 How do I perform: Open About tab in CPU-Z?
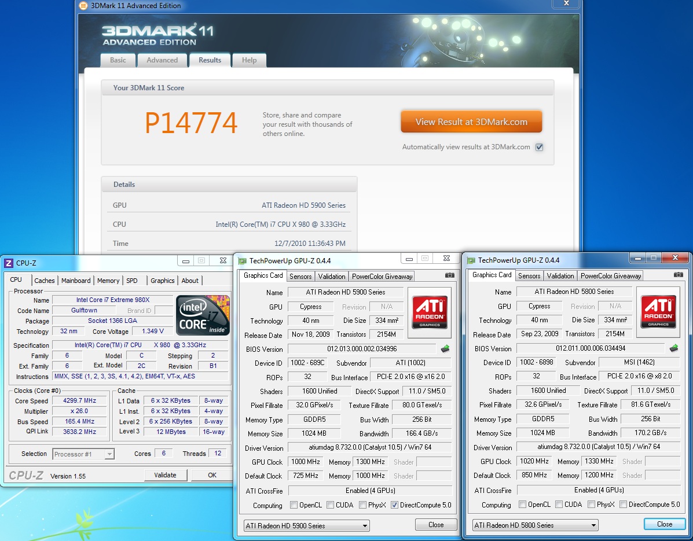(x=190, y=281)
